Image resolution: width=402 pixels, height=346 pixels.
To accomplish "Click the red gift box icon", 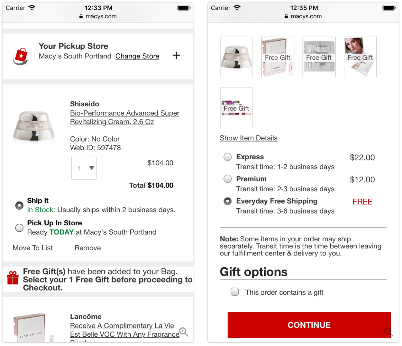I will coord(13,278).
